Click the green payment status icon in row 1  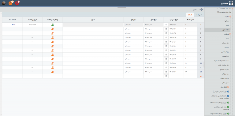click(x=52, y=25)
